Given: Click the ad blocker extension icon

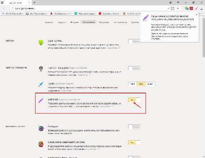Looking at the screenshot, I should (41, 144).
